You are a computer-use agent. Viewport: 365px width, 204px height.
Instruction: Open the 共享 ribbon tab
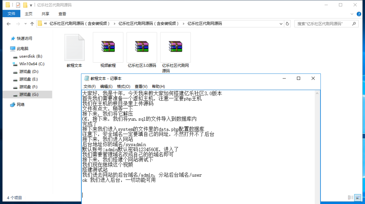coord(45,14)
